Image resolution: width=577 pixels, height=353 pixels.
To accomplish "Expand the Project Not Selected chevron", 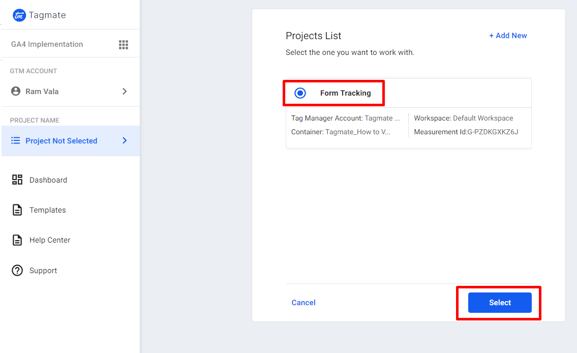I will click(125, 141).
